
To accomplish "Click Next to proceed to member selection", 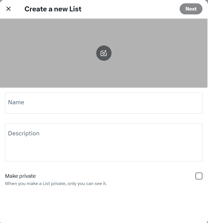I will 191,9.
